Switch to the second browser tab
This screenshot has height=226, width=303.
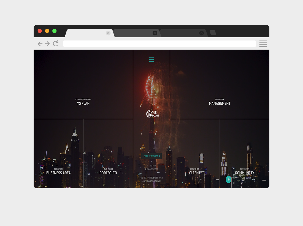(x=134, y=33)
